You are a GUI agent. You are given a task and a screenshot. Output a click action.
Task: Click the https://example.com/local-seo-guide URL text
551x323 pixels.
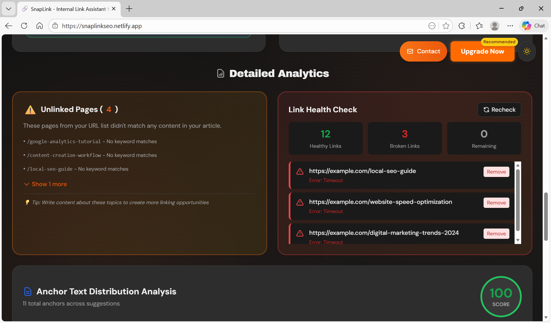(x=362, y=171)
